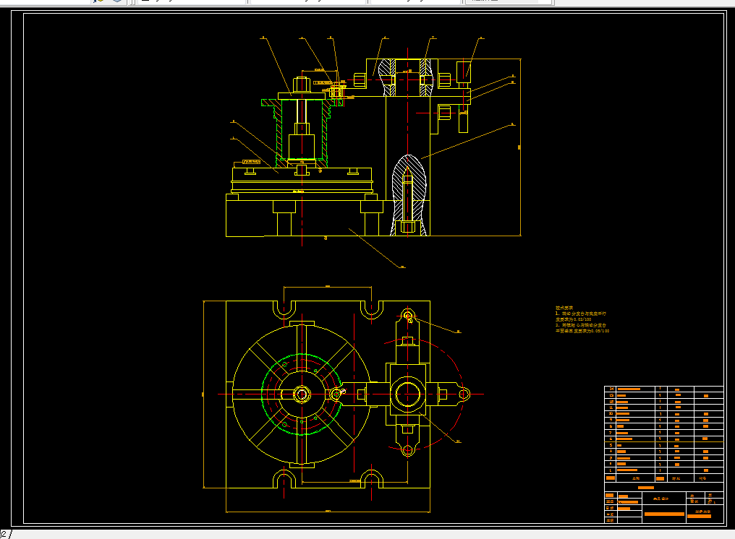Pick the hex nut atop the clamp bolt
Viewport: 735px width, 539px height.
tap(302, 85)
